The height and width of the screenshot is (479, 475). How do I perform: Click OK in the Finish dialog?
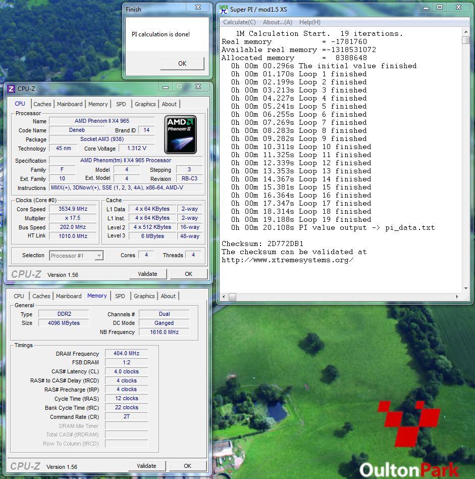(182, 64)
